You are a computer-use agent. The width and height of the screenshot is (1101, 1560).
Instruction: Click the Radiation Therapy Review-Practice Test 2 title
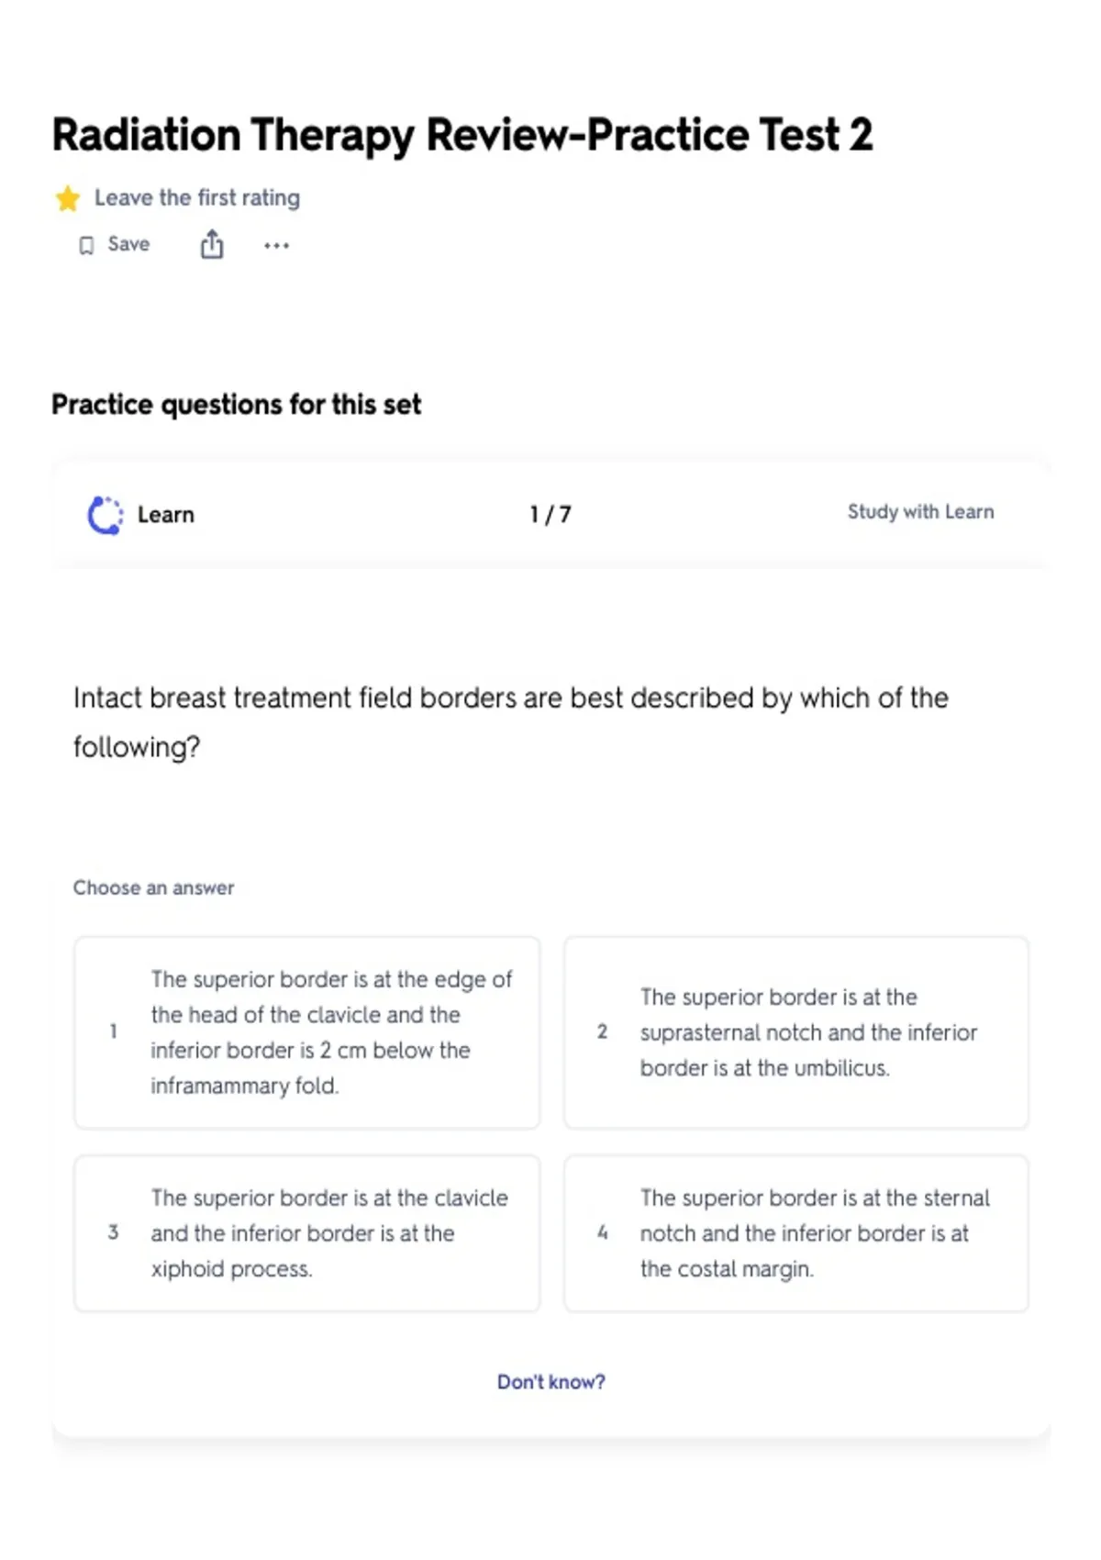point(462,136)
